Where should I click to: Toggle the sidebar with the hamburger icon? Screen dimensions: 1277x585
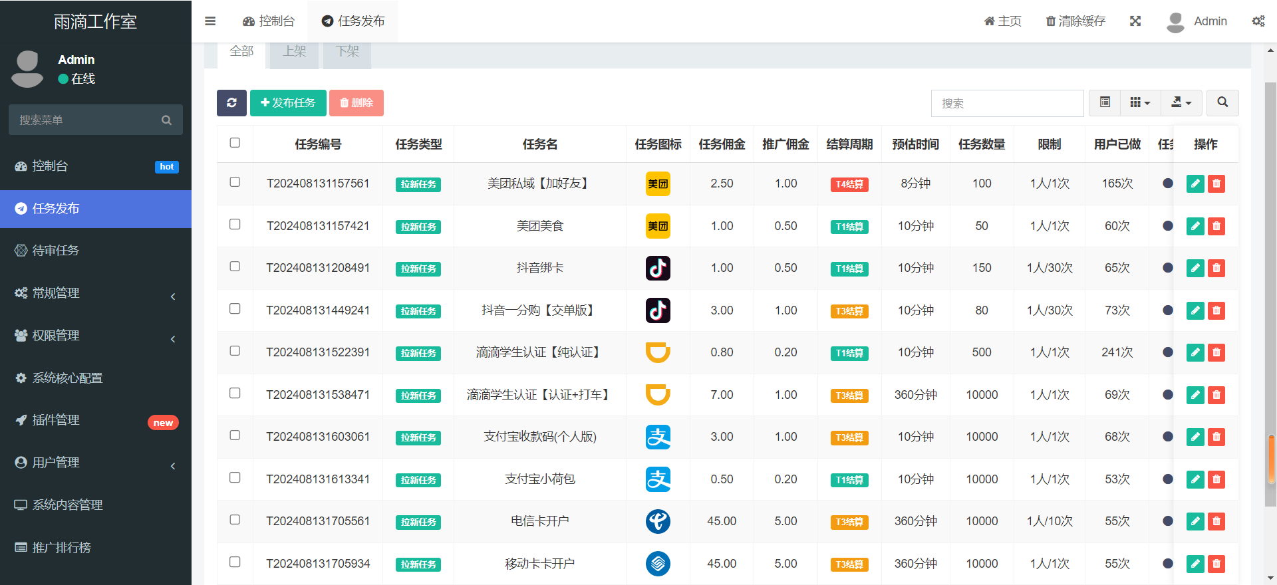point(210,21)
